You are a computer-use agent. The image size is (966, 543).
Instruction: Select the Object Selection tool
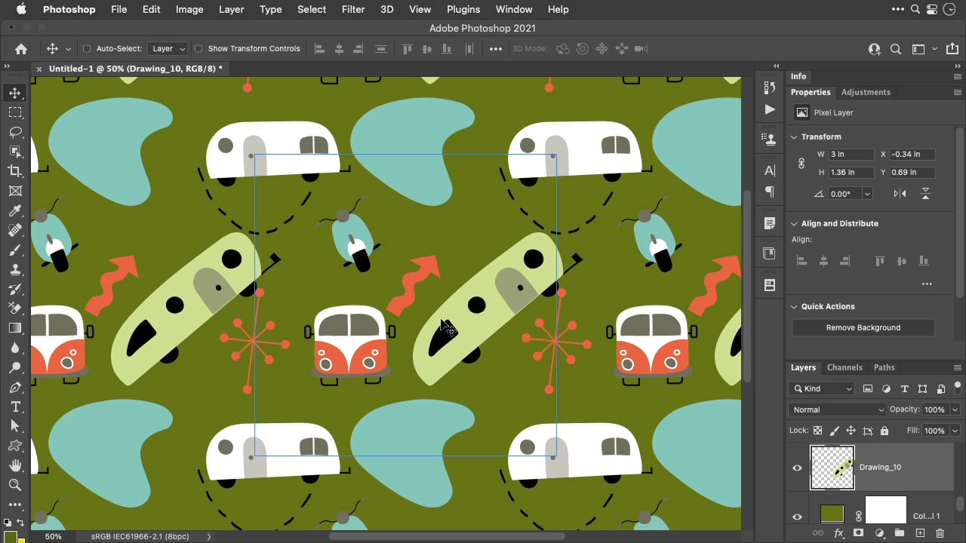click(x=15, y=152)
